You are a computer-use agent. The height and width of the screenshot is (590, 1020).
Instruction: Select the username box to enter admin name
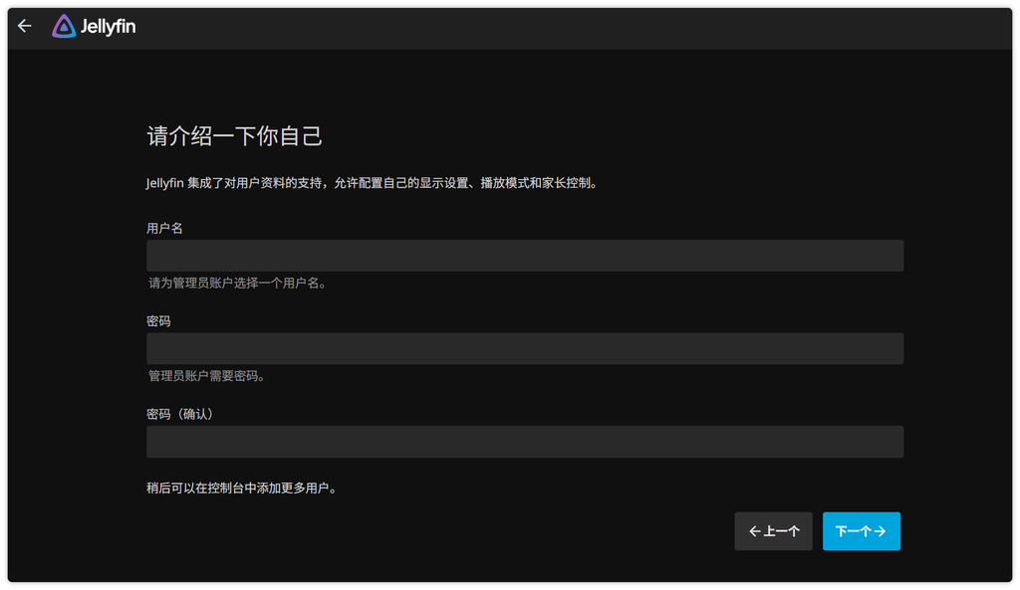[x=524, y=255]
